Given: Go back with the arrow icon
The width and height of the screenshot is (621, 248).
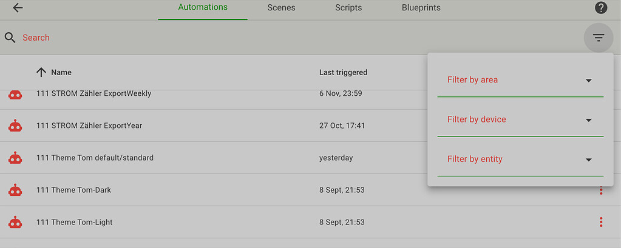Looking at the screenshot, I should click(x=18, y=7).
